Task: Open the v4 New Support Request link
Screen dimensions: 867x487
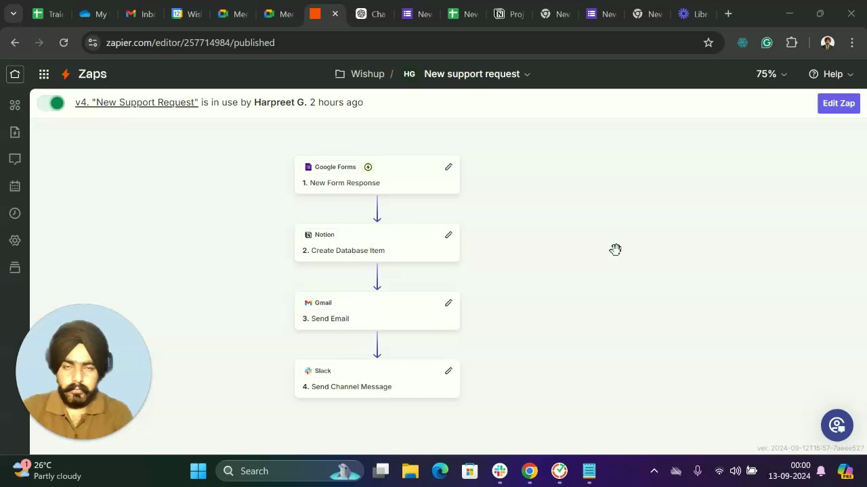Action: (137, 102)
